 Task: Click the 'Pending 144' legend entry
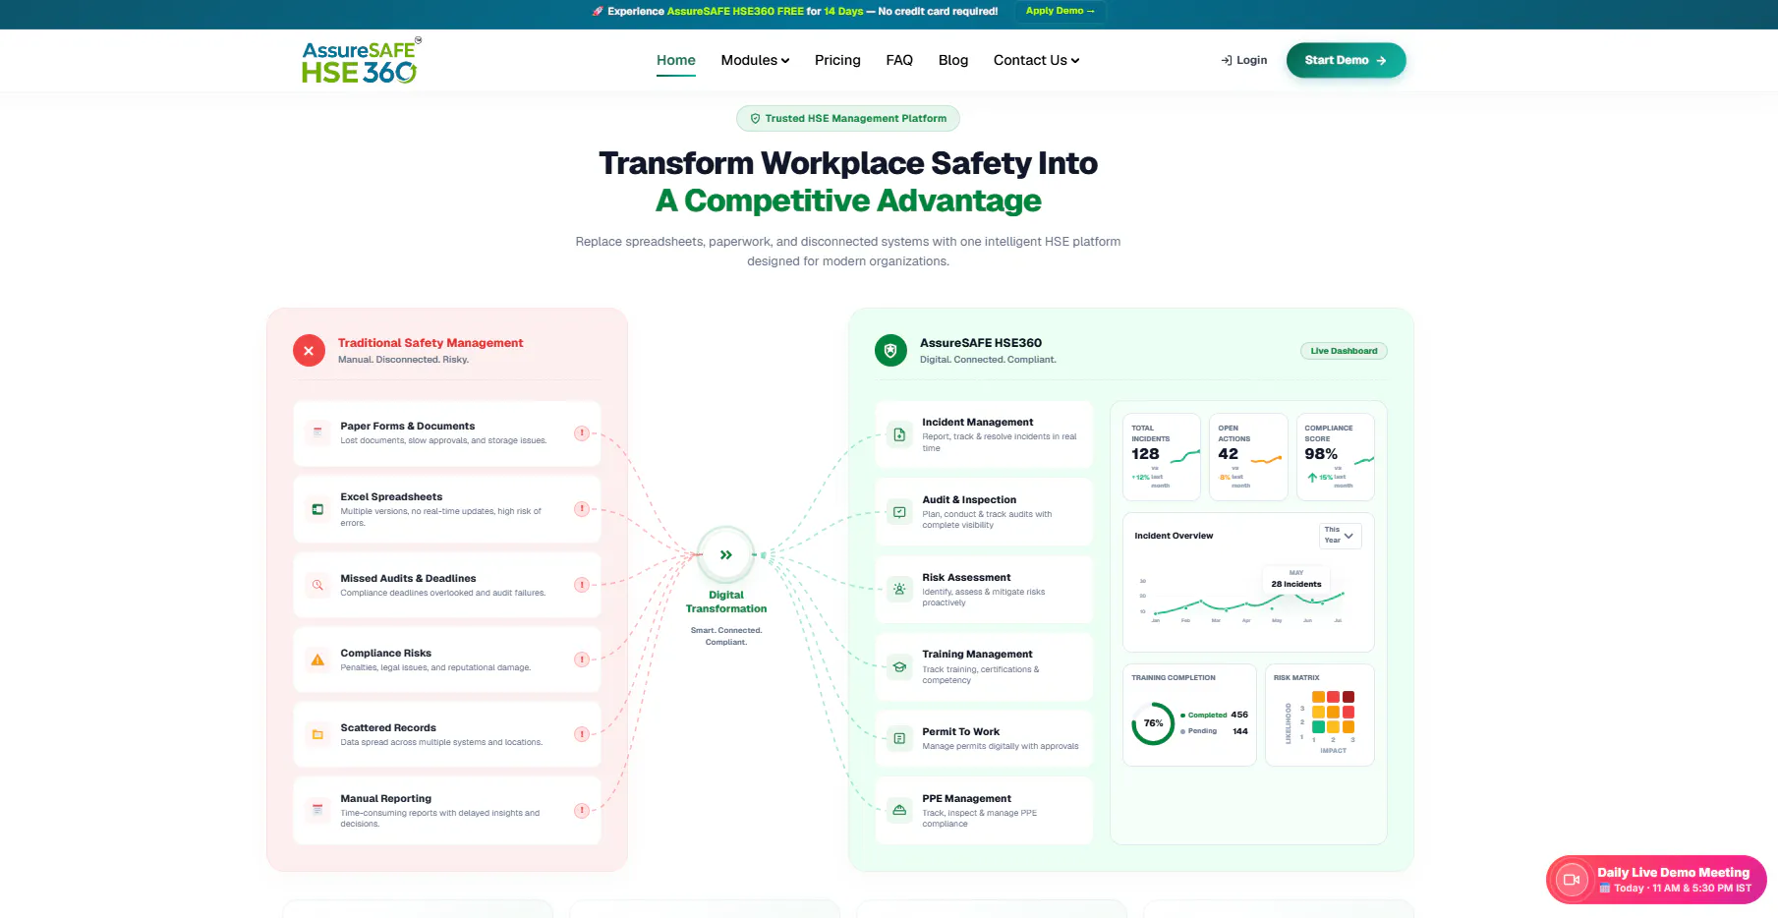click(1214, 730)
